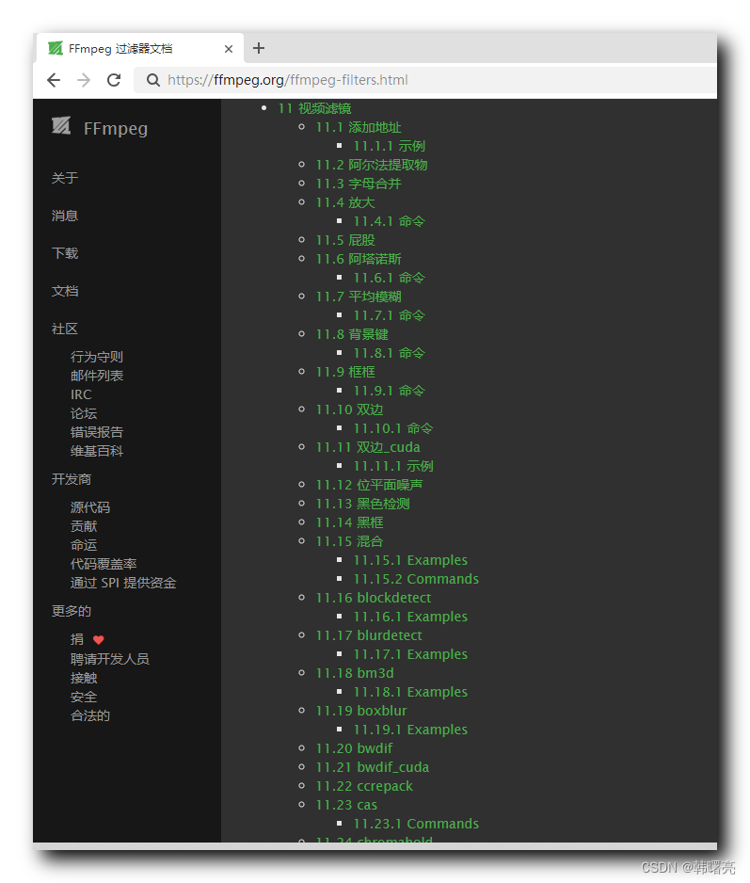The image size is (750, 883).
Task: Jump to 11.4 放大
Action: 345,202
